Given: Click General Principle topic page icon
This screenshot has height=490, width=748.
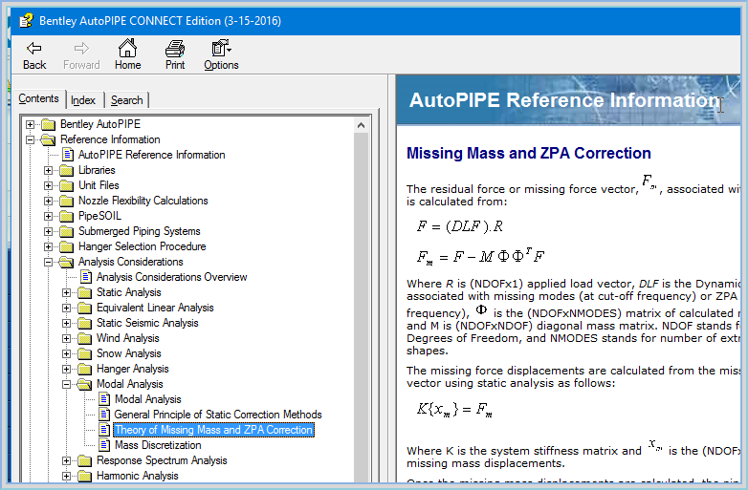Looking at the screenshot, I should click(104, 415).
